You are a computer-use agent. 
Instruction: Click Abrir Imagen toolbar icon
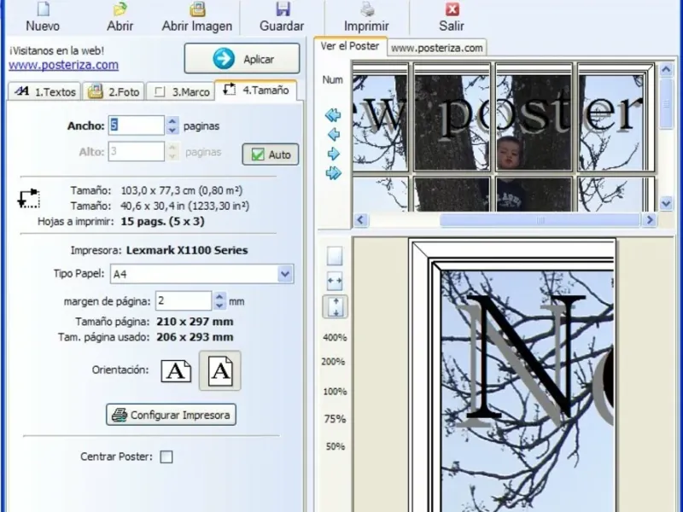(x=197, y=17)
